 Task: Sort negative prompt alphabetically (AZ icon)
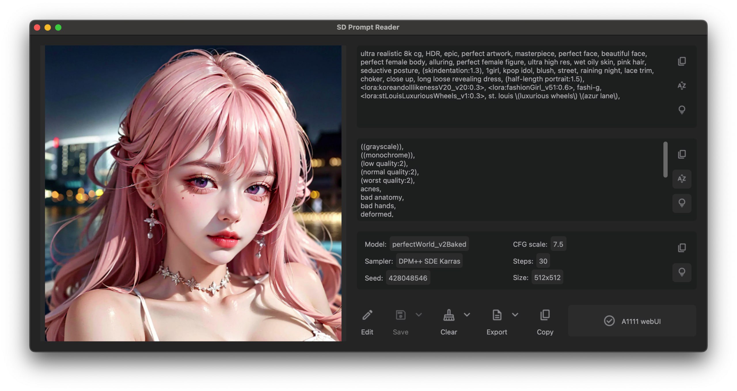(681, 179)
